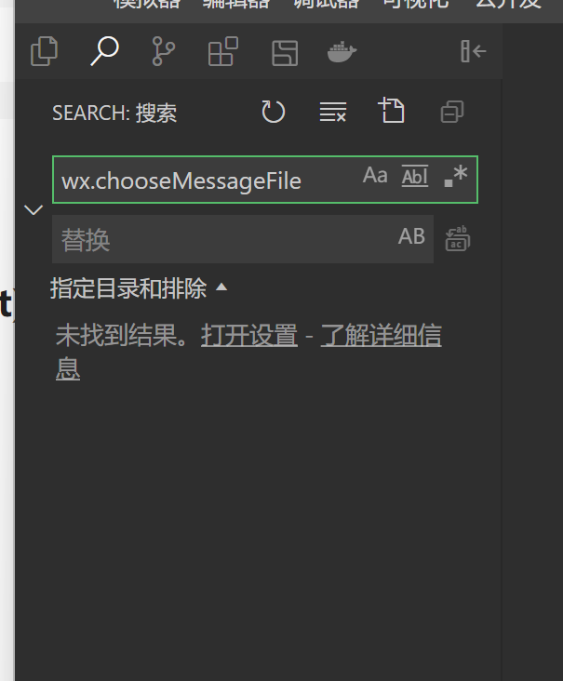The height and width of the screenshot is (681, 563).
Task: Click the 替换 replace input field
Action: click(x=223, y=239)
